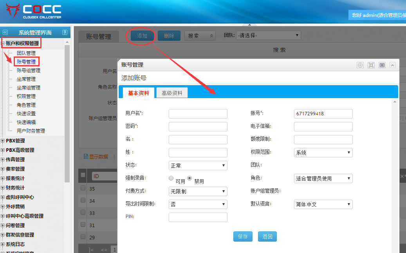Collapse the sidebar with double-arrow icon

(5, 33)
